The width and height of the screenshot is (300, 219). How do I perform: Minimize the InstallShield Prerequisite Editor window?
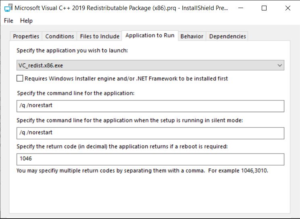241,8
